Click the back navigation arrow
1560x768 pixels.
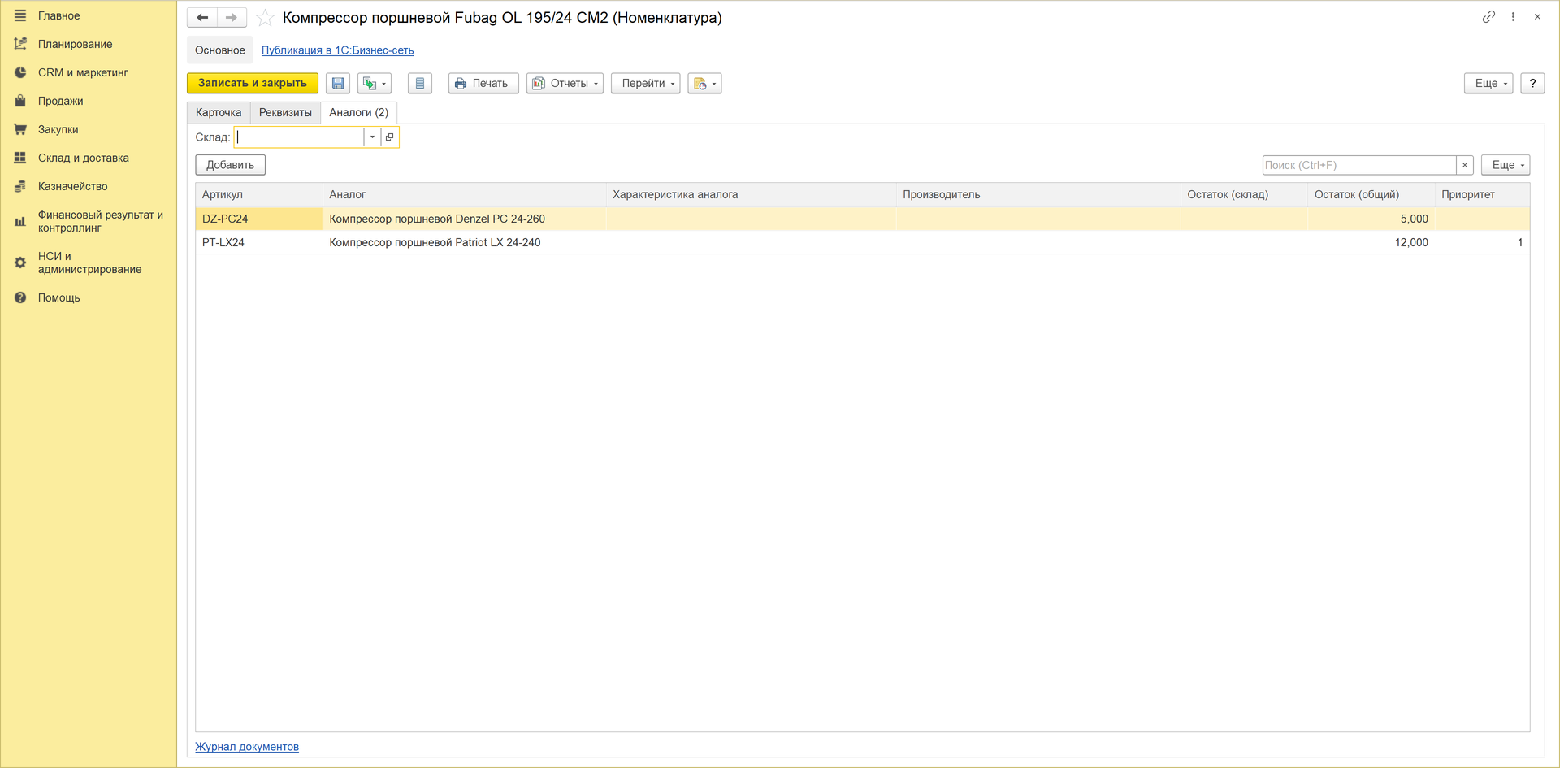point(202,17)
